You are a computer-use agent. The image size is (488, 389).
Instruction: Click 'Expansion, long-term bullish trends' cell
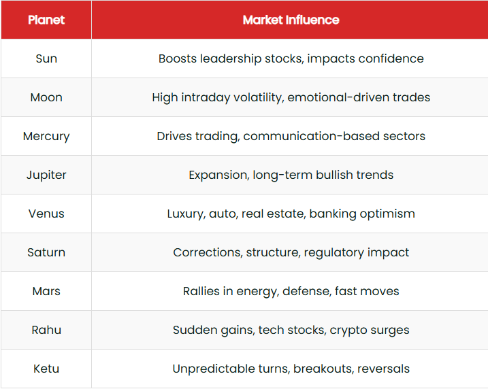pyautogui.click(x=290, y=175)
